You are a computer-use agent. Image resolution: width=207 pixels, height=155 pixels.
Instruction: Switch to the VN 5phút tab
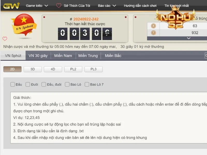(13, 56)
